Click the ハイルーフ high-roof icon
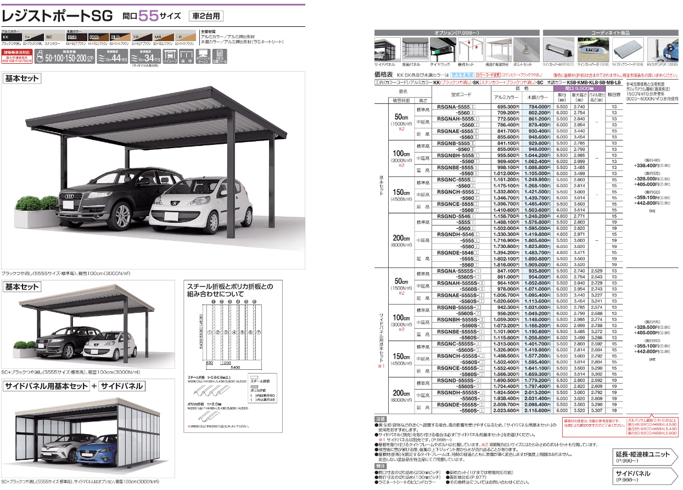The height and width of the screenshot is (490, 683). [171, 57]
